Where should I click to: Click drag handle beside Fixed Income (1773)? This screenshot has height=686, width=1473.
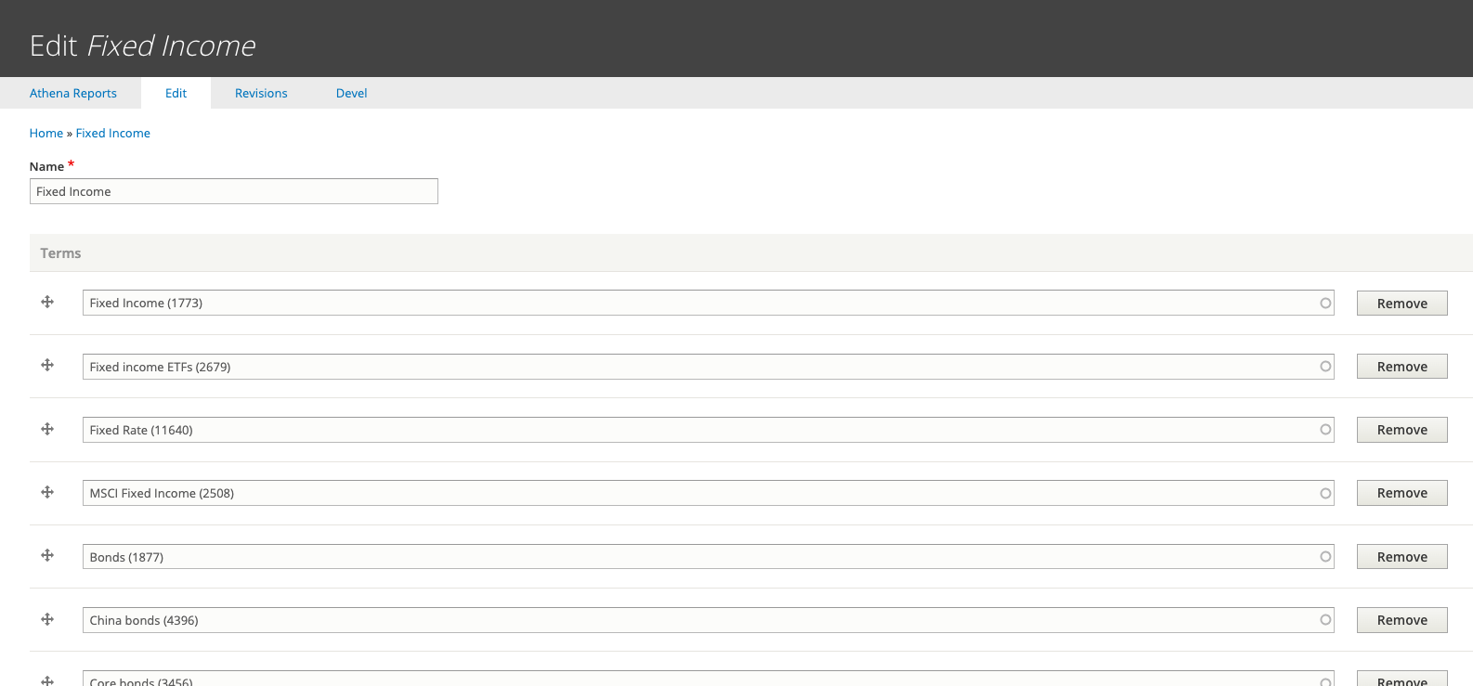47,302
